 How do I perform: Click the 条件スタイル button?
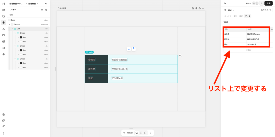266,10
